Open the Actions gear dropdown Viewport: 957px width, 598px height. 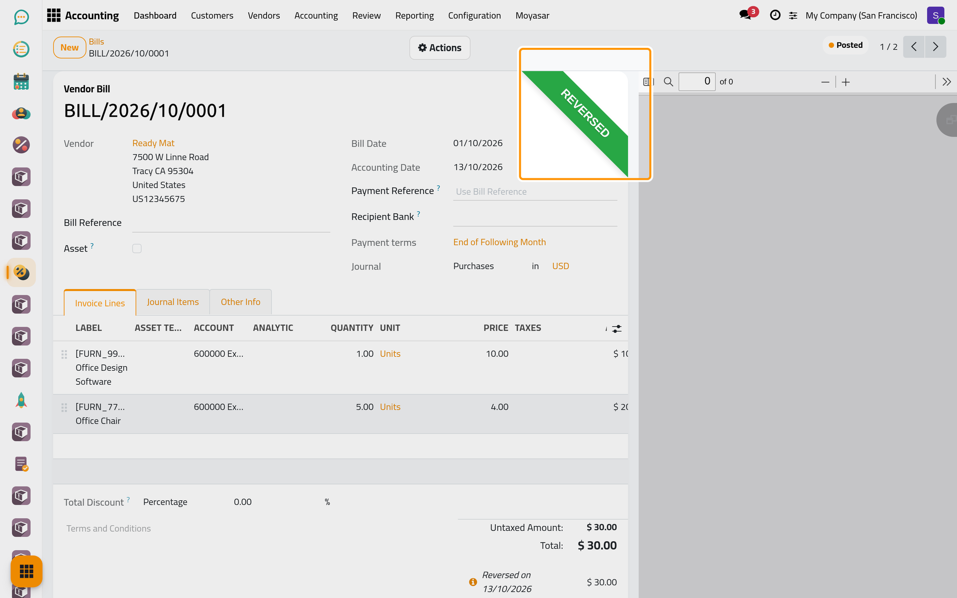440,48
